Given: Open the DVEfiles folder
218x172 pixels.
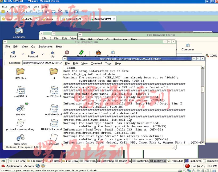Looking at the screenshot, I should point(20,73).
